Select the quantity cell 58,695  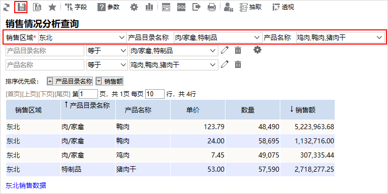[x=253, y=141]
